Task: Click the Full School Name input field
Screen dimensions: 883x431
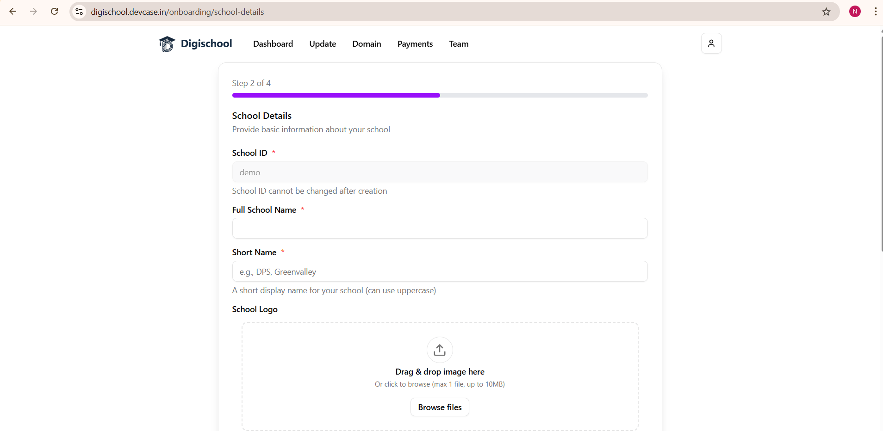Action: pos(439,228)
